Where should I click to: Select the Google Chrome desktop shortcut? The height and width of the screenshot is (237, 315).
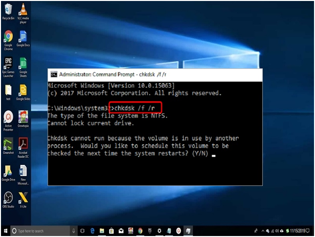coord(8,40)
